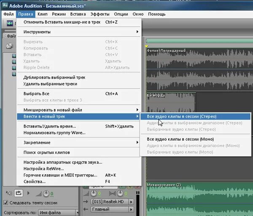This screenshot has width=253, height=216.
Task: Open the 'Главный' output dropdown
Action: [x=113, y=209]
